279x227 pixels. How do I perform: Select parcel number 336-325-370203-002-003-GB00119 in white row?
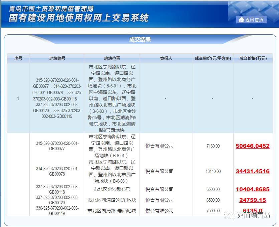click(x=57, y=211)
